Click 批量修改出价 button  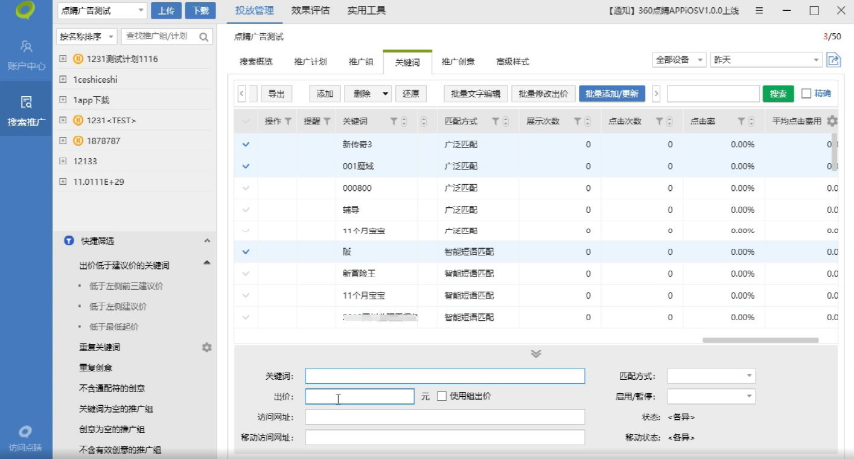coord(544,94)
